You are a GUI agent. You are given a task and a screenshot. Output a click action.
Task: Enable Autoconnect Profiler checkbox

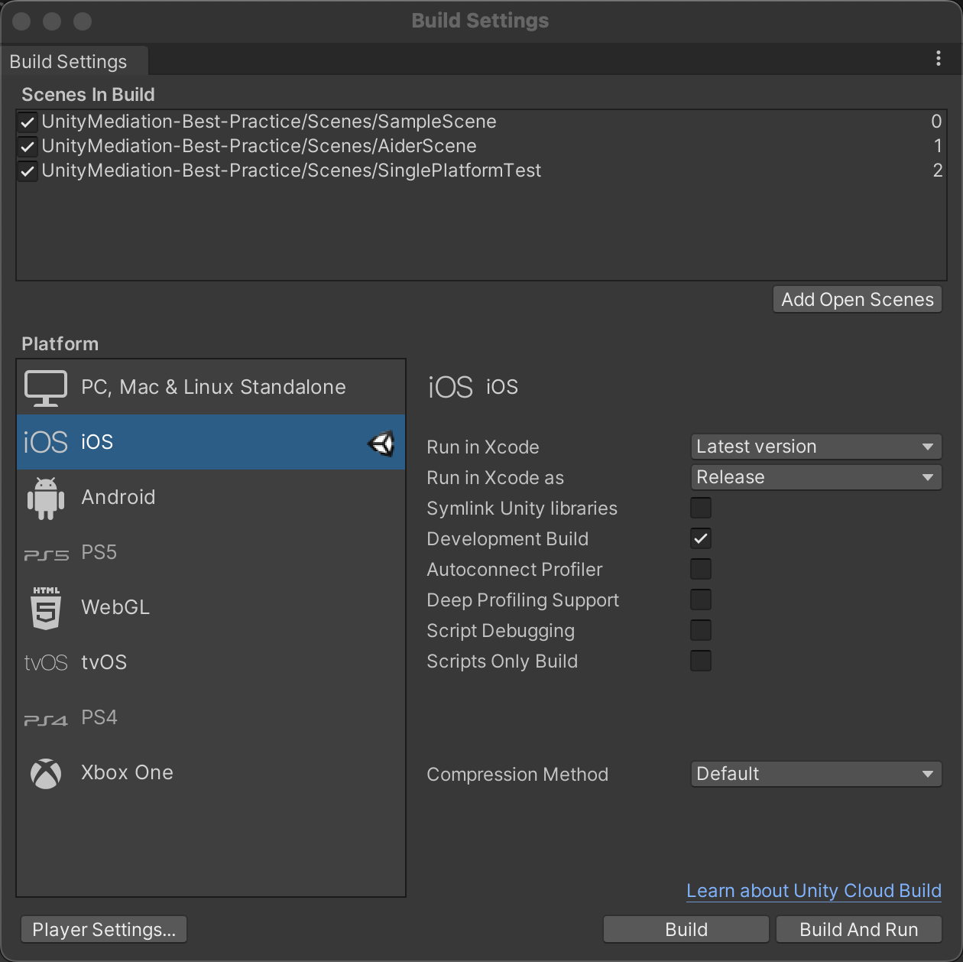701,569
